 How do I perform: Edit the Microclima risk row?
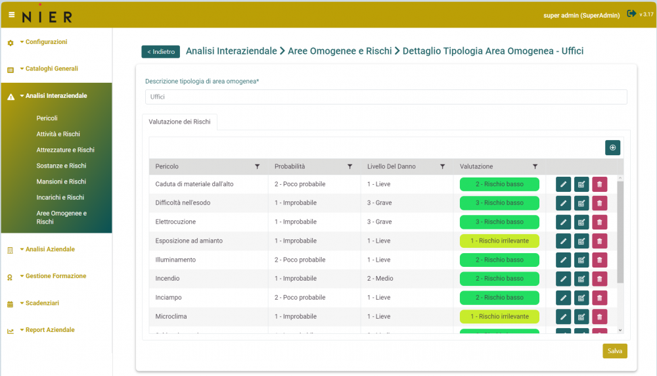[x=563, y=317]
